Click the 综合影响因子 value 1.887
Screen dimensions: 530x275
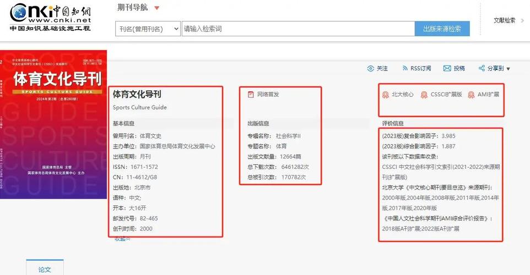click(448, 146)
